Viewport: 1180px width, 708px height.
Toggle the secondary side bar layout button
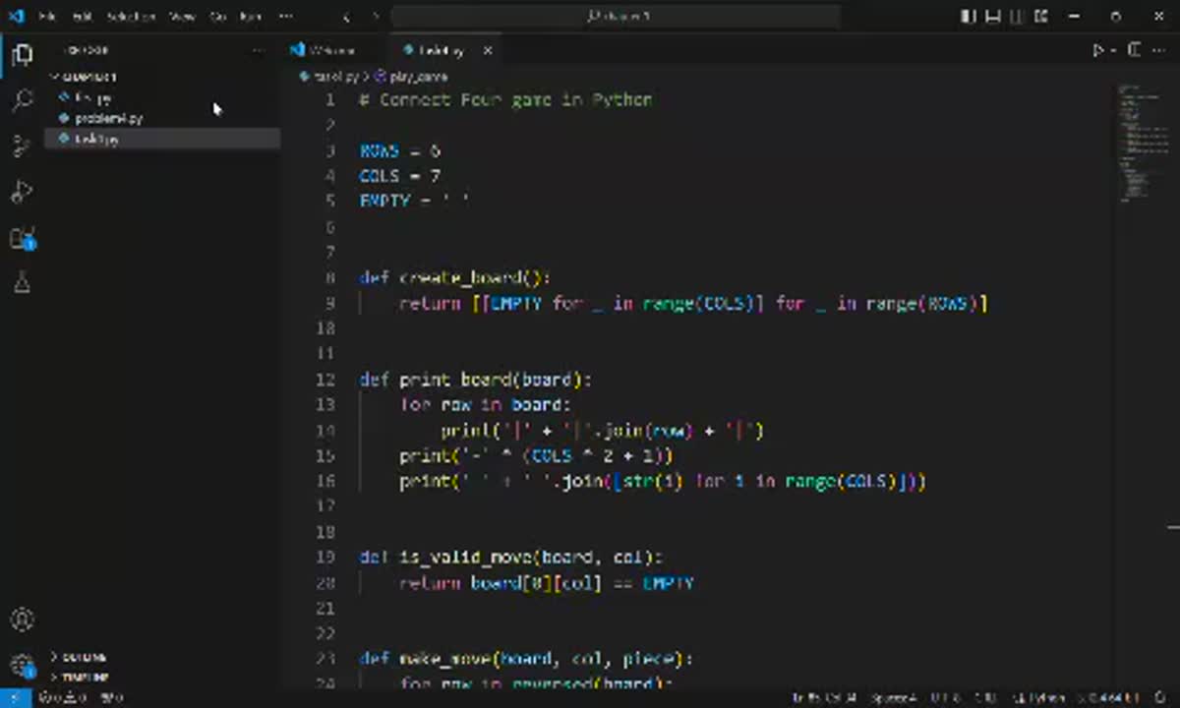1018,17
